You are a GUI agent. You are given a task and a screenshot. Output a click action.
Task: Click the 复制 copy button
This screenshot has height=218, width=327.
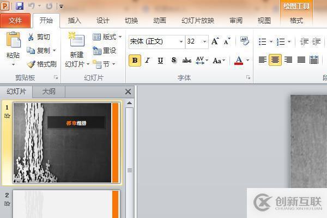(x=39, y=50)
